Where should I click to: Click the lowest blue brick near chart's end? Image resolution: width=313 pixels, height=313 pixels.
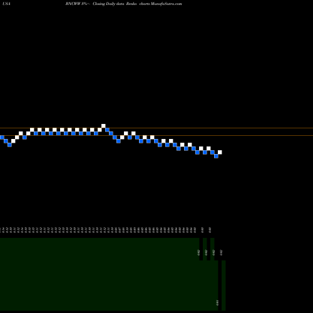pyautogui.click(x=216, y=156)
